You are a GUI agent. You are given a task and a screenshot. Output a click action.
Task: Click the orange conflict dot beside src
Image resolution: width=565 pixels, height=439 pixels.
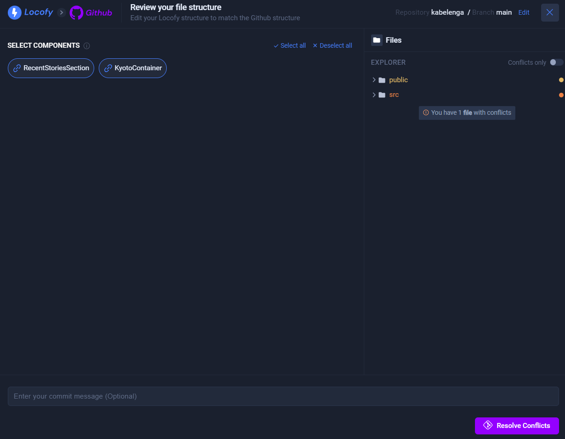point(561,95)
